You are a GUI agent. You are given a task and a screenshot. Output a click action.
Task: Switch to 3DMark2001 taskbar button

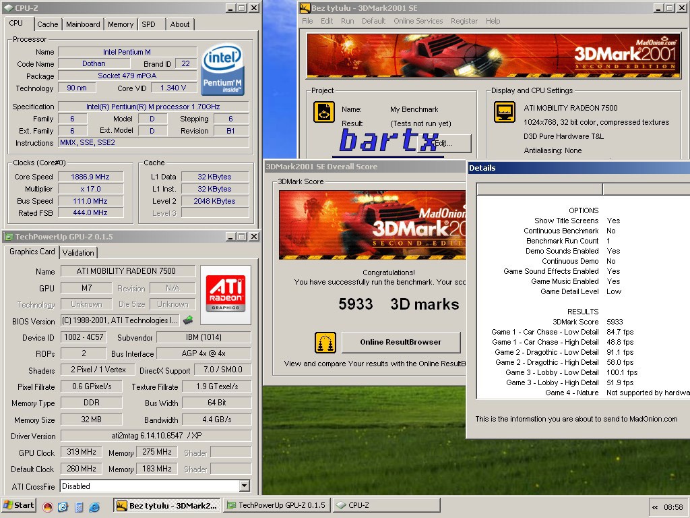167,506
